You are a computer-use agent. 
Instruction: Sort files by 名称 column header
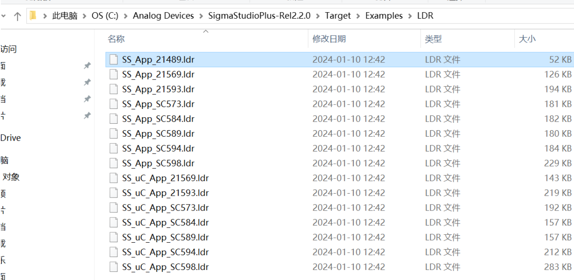[116, 39]
